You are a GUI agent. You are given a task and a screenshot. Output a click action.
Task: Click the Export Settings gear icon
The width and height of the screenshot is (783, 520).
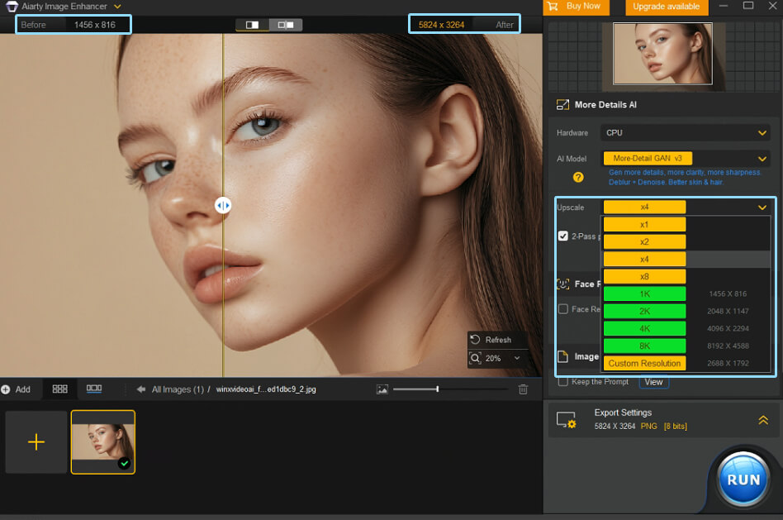567,422
